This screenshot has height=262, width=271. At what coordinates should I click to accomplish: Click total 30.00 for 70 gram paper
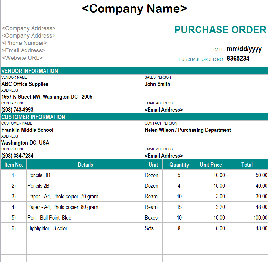[x=247, y=196]
